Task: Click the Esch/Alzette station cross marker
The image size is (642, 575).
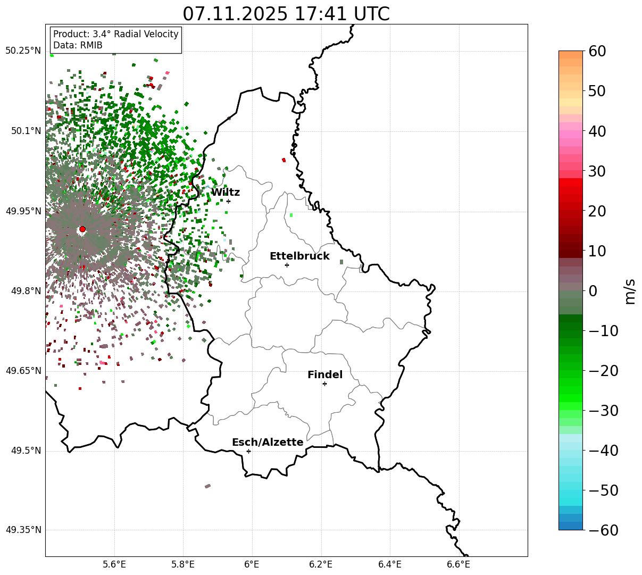Action: coord(248,451)
